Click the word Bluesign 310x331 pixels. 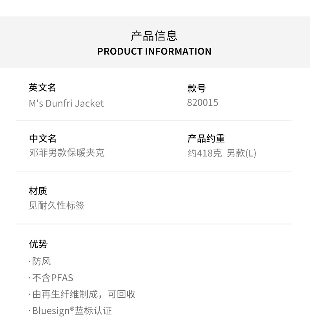(x=51, y=311)
